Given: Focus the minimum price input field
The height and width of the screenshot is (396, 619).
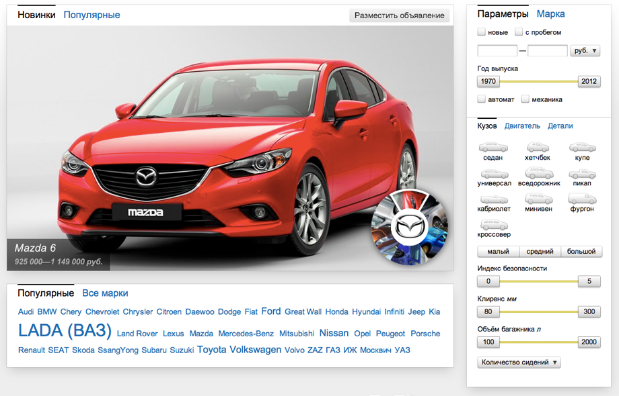Looking at the screenshot, I should coord(497,51).
